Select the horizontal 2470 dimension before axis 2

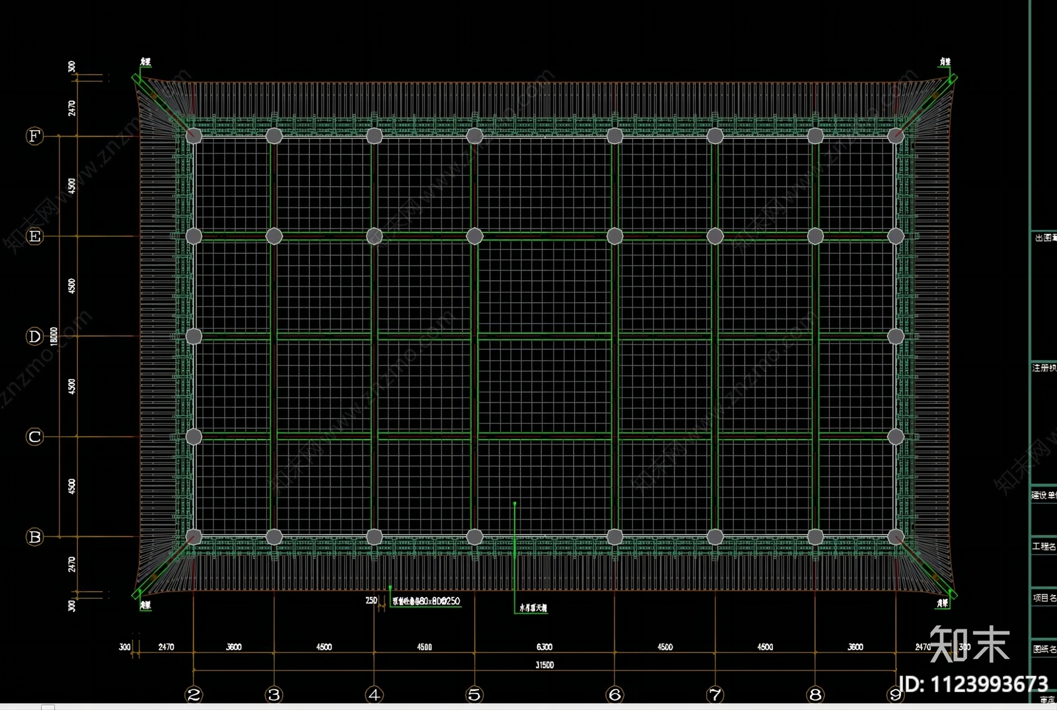pyautogui.click(x=166, y=647)
